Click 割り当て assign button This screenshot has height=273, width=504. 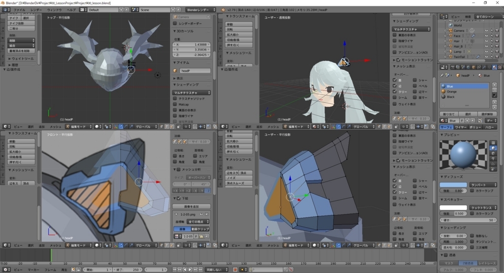click(x=449, y=114)
